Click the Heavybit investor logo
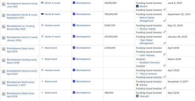Viewport: 195px width, 101px height. pos(137,96)
